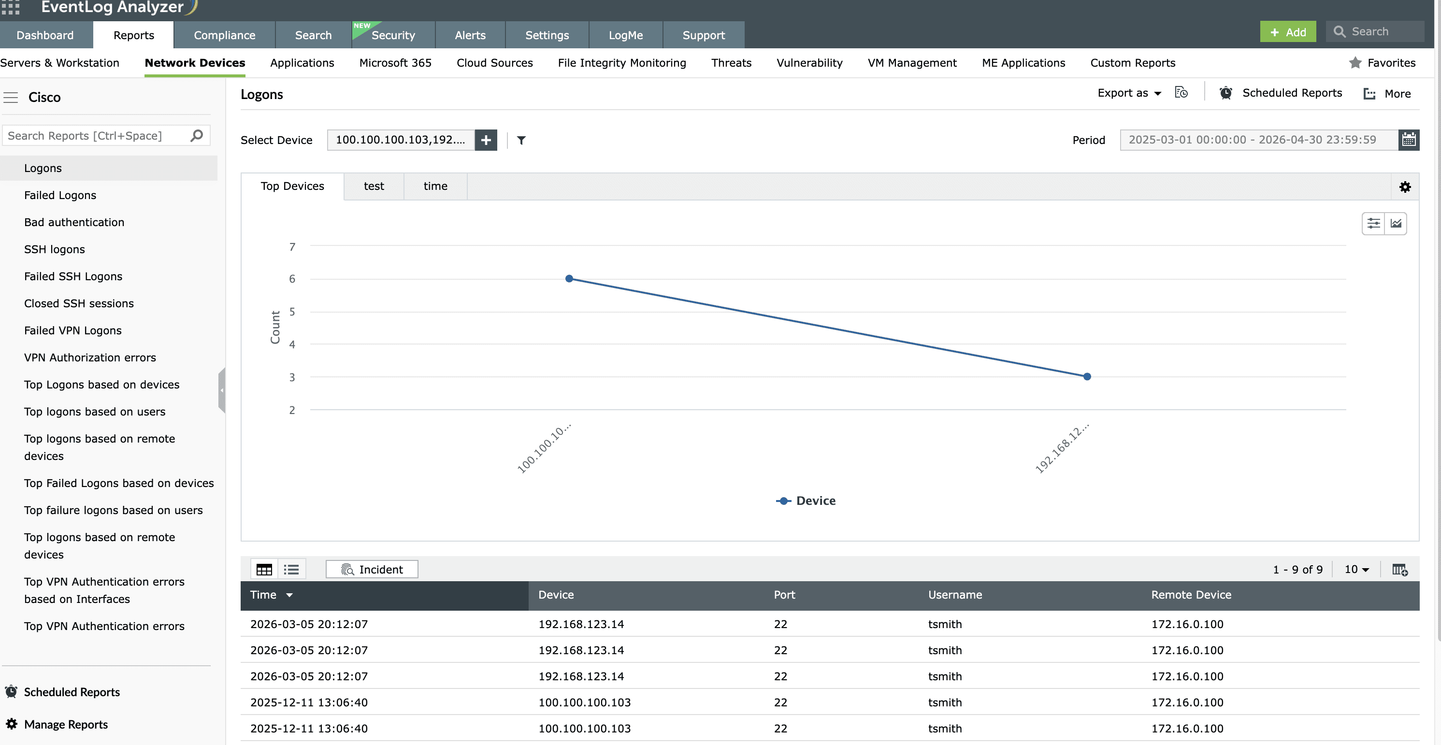The width and height of the screenshot is (1441, 745).
Task: Click the Manage Reports gear icon
Action: [11, 724]
